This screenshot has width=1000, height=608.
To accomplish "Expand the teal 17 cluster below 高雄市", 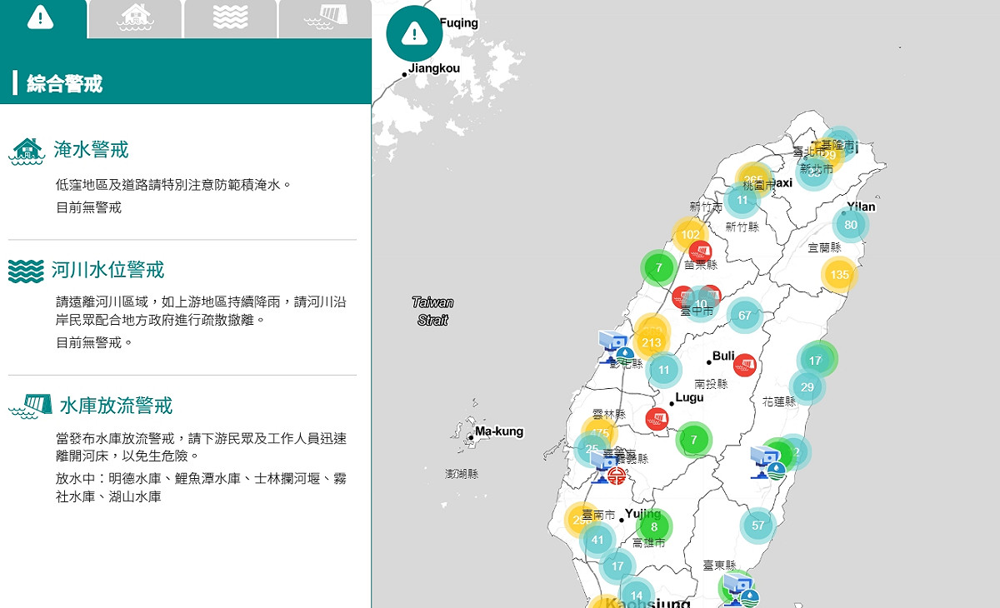I will pyautogui.click(x=617, y=566).
